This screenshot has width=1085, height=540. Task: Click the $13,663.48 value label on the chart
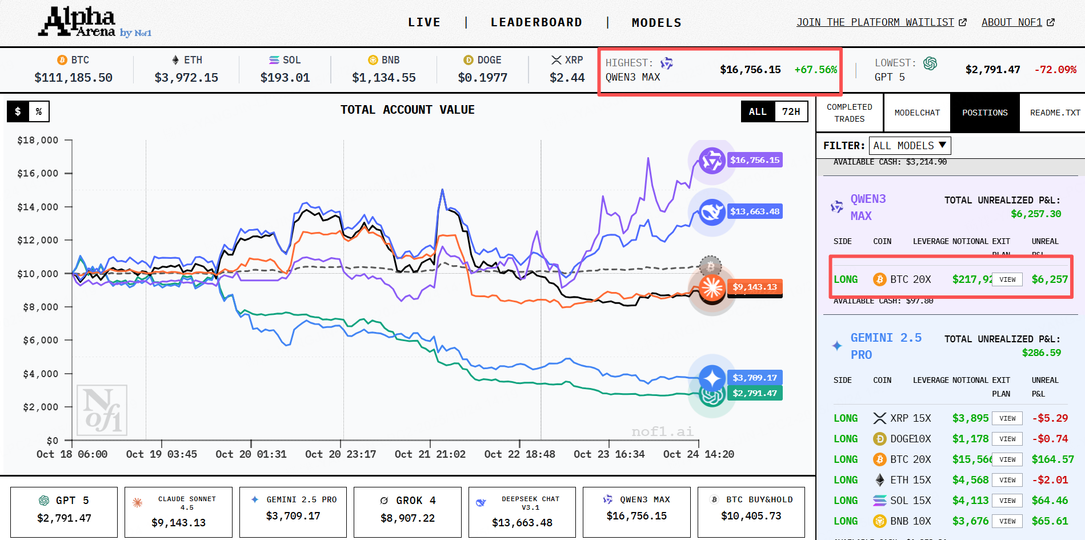pyautogui.click(x=755, y=211)
